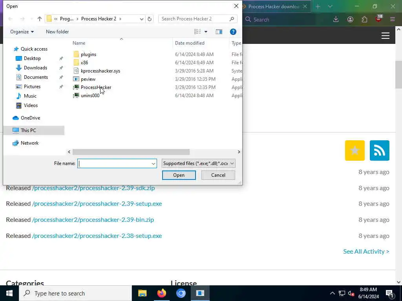Click the Search Process Hacker 2 box
This screenshot has width=402, height=301.
pos(198,19)
